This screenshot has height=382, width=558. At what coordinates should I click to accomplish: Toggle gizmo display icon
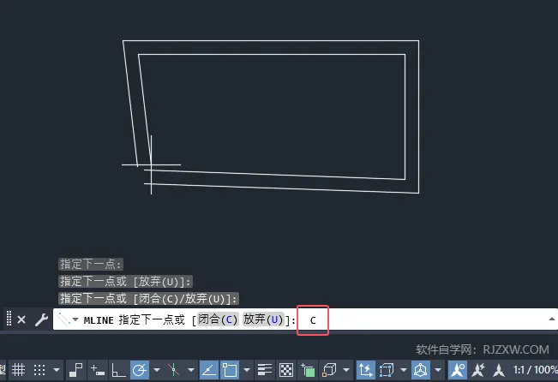pos(421,370)
